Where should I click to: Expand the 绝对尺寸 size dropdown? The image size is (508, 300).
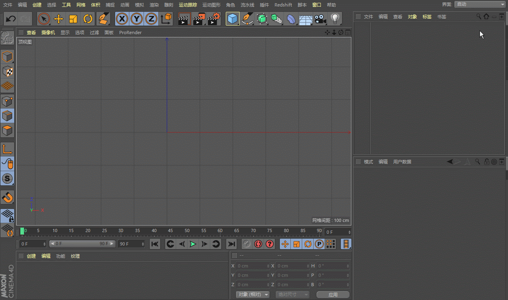292,294
